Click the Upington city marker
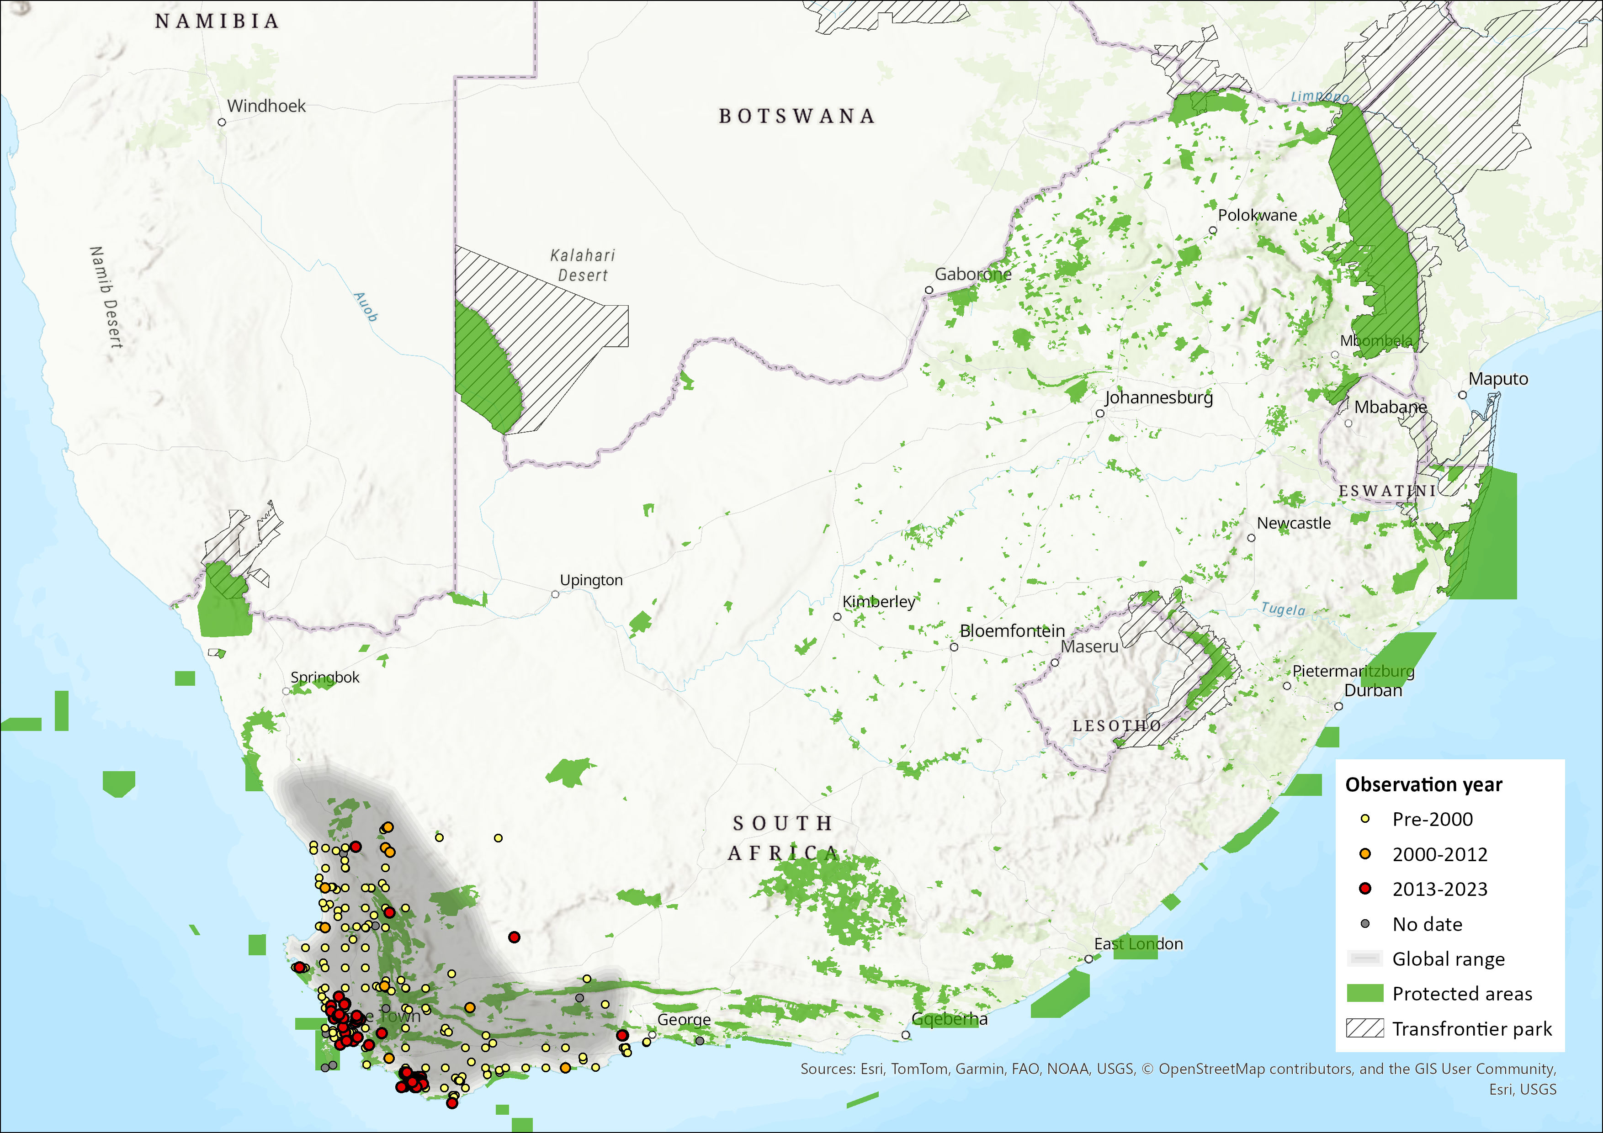This screenshot has width=1603, height=1133. 555,595
